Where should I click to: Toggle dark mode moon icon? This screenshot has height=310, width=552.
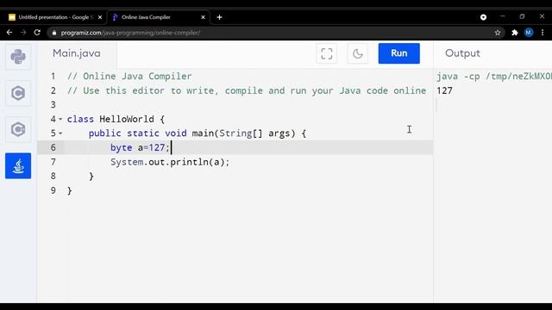coord(357,53)
